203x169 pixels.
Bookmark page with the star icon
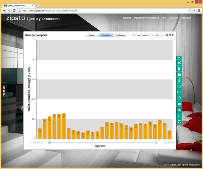[189, 10]
